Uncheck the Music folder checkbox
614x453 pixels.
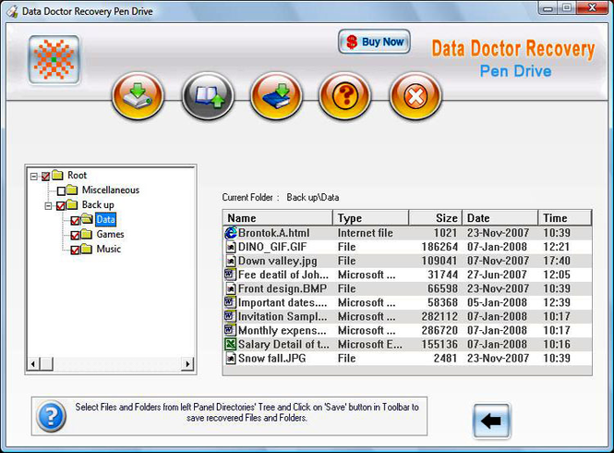tap(75, 250)
